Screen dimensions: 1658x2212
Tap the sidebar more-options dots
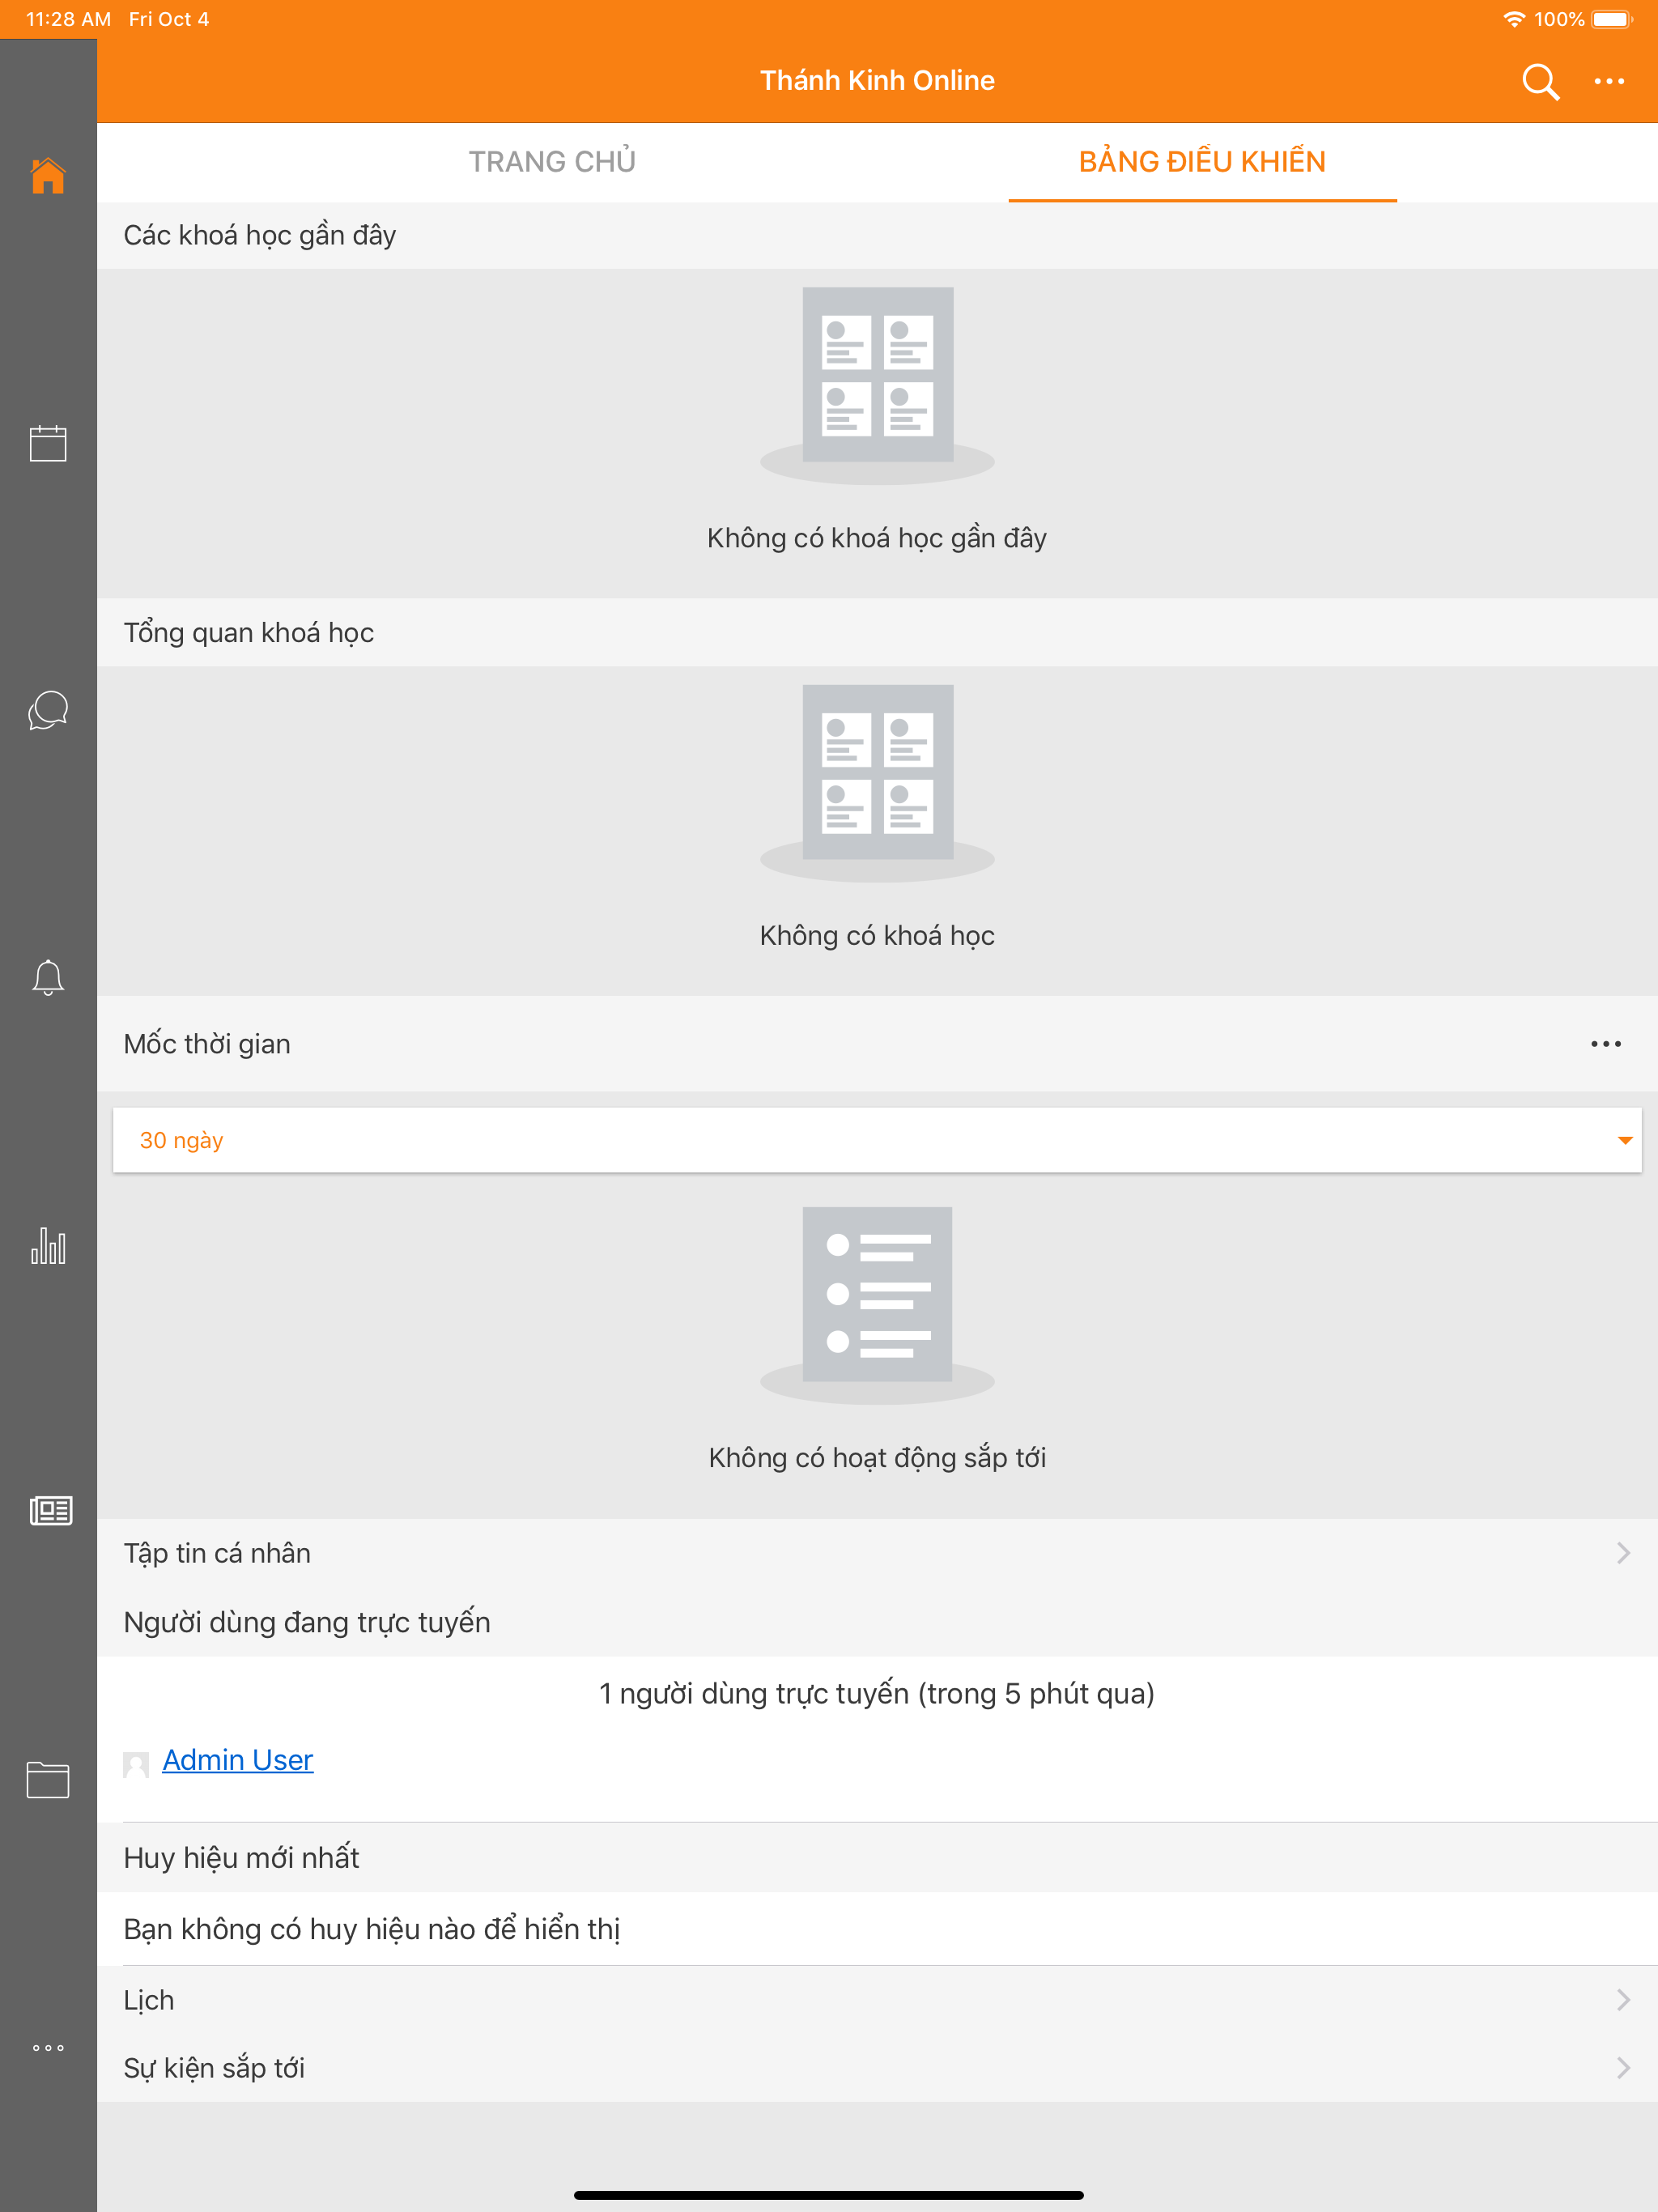pos(48,2047)
